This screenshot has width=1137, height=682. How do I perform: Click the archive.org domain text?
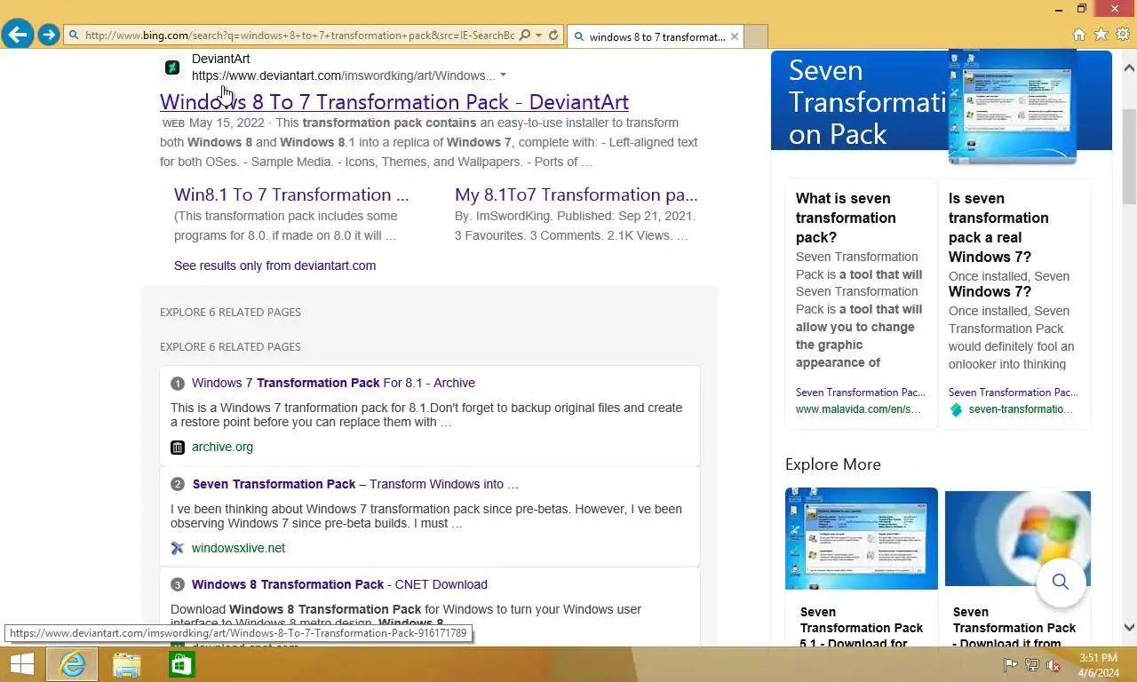(x=222, y=447)
